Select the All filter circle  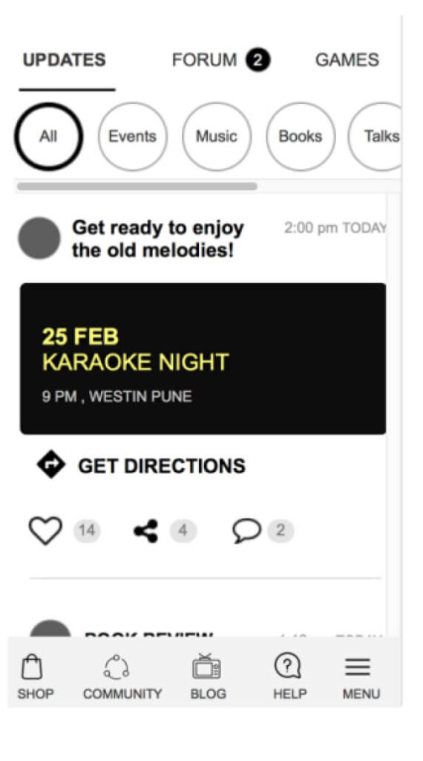click(x=48, y=137)
